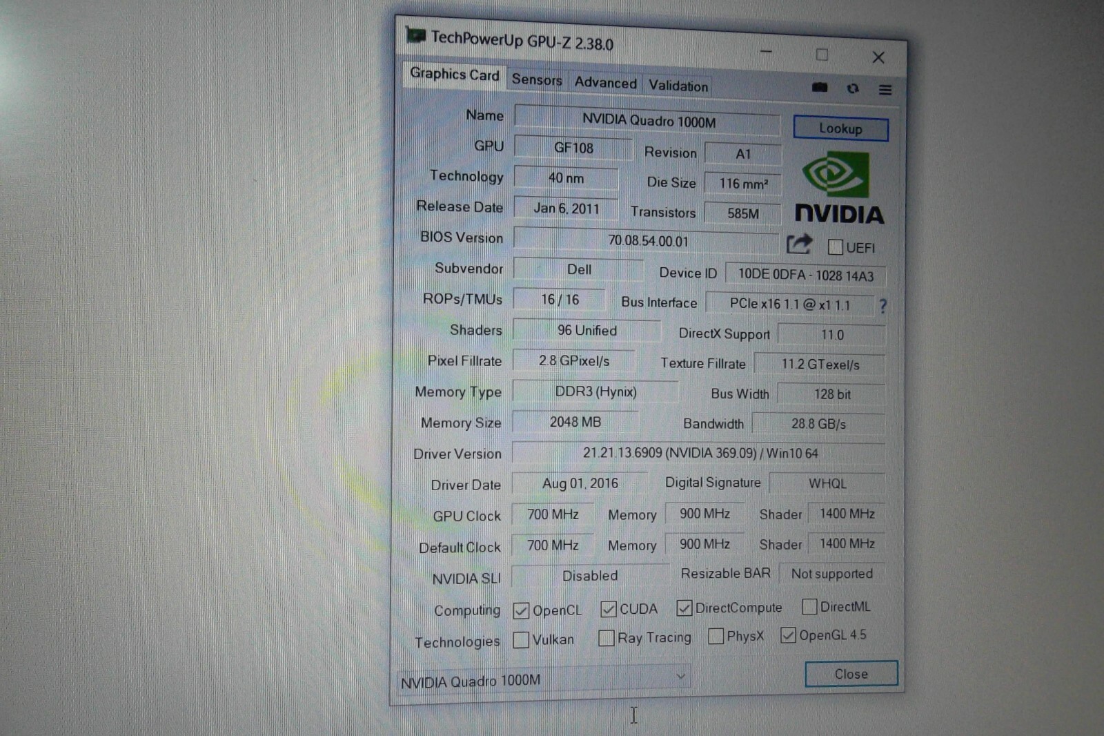Click the Memory Size field 2048 MB

point(575,422)
